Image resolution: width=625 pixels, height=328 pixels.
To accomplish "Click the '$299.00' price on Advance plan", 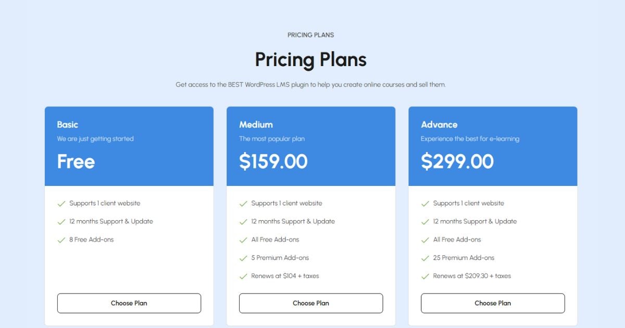I will 457,162.
